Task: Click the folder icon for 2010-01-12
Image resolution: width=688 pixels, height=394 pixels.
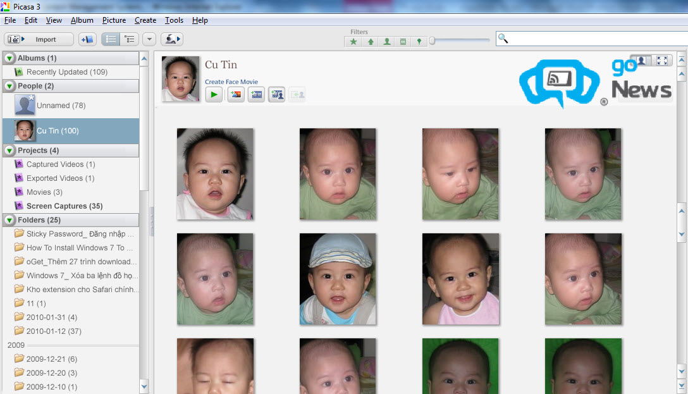Action: pyautogui.click(x=19, y=331)
